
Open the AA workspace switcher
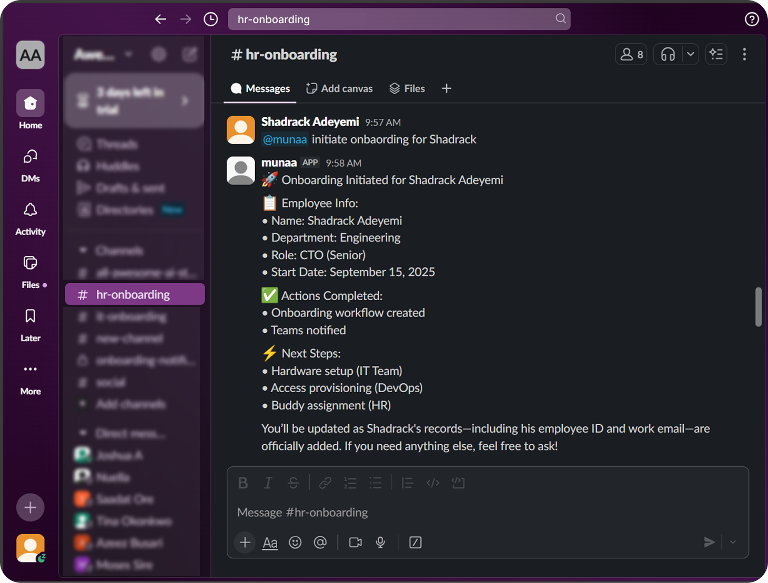point(31,55)
